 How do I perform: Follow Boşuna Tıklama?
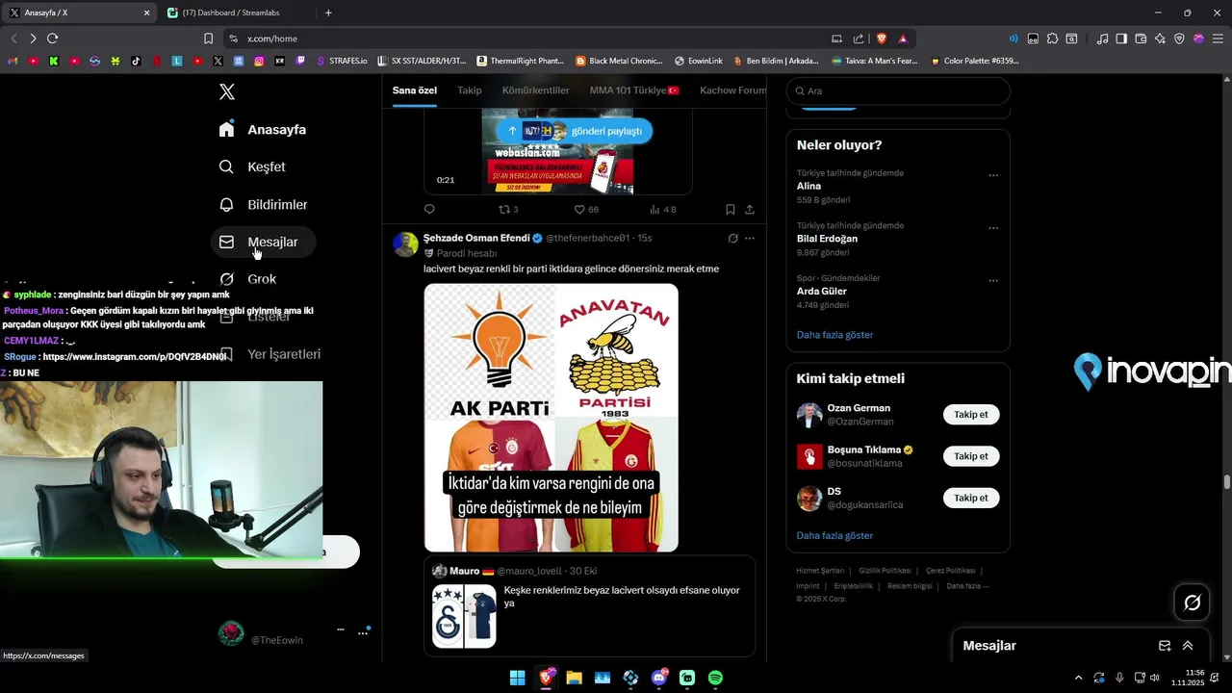(x=971, y=456)
